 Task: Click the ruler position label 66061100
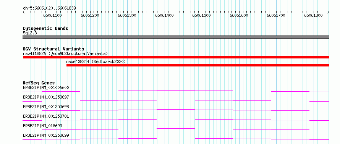point(52,16)
